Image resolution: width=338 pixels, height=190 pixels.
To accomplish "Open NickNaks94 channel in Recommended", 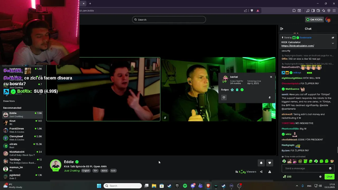I will pos(22,153).
